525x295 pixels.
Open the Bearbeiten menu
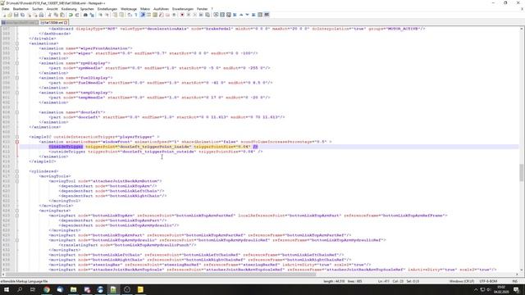pos(21,9)
